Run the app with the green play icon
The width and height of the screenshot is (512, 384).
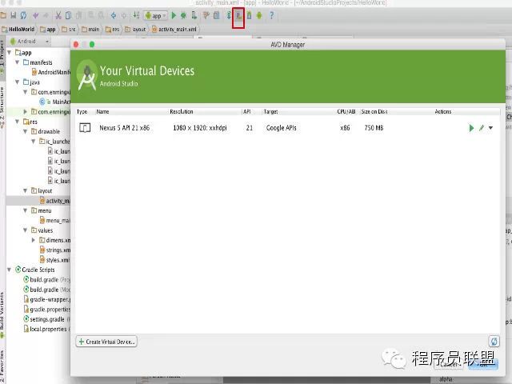tap(174, 15)
